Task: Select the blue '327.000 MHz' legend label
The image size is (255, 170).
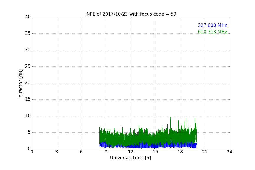Action: click(x=212, y=25)
